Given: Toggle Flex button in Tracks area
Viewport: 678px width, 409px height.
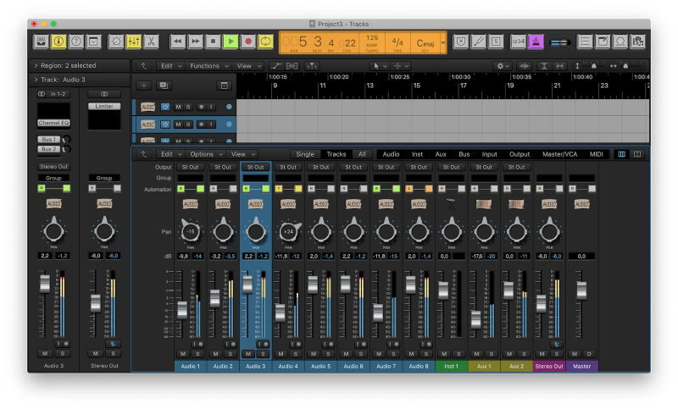Looking at the screenshot, I should [x=292, y=66].
